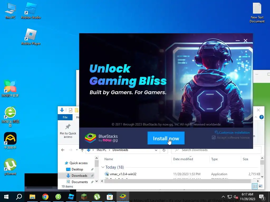This screenshot has width=270, height=202.
Task: Open the Windows Start menu
Action: click(6, 197)
